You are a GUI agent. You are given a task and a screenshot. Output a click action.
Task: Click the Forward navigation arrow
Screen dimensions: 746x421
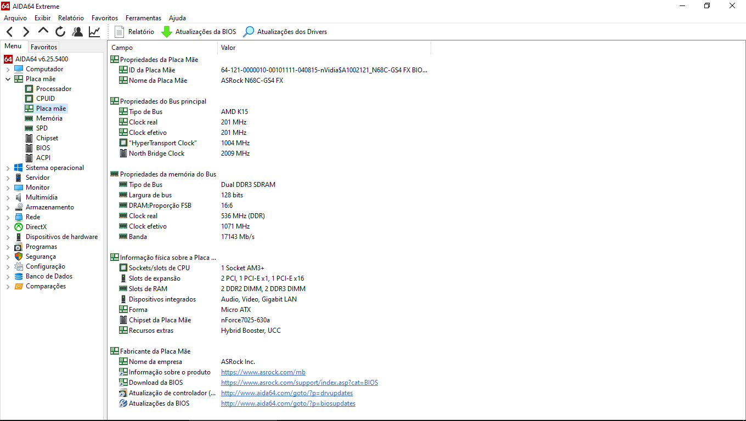[x=26, y=32]
